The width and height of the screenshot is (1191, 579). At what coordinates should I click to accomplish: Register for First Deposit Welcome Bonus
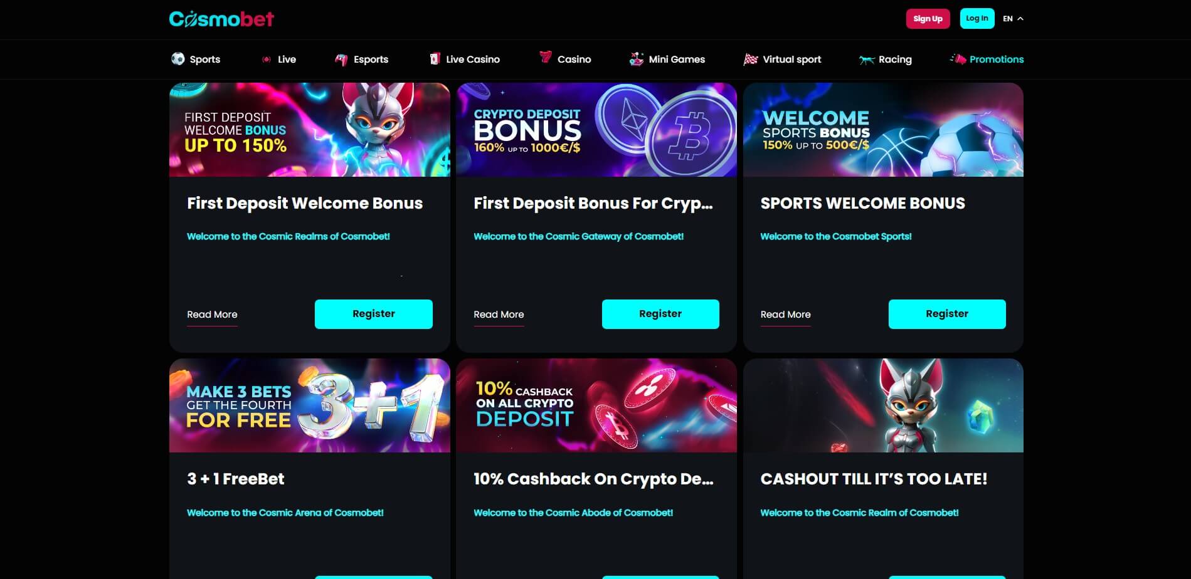click(373, 314)
